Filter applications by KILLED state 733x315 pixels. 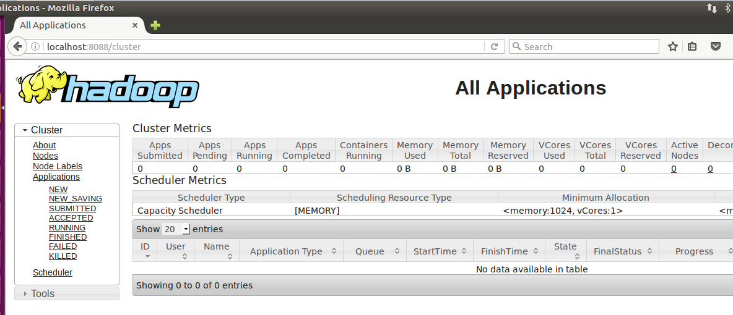63,256
